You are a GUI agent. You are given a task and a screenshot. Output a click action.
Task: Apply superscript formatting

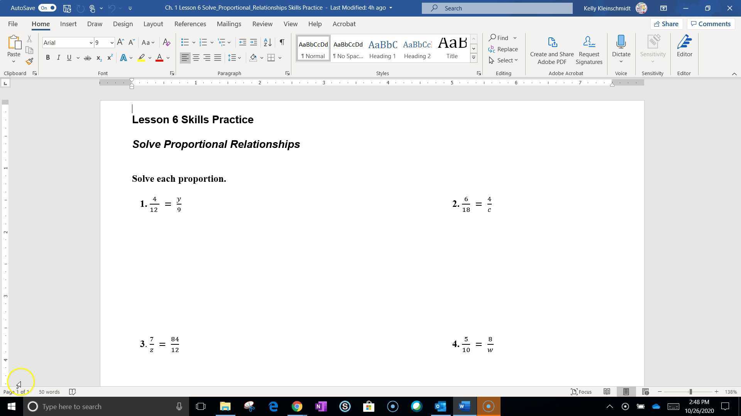[110, 57]
